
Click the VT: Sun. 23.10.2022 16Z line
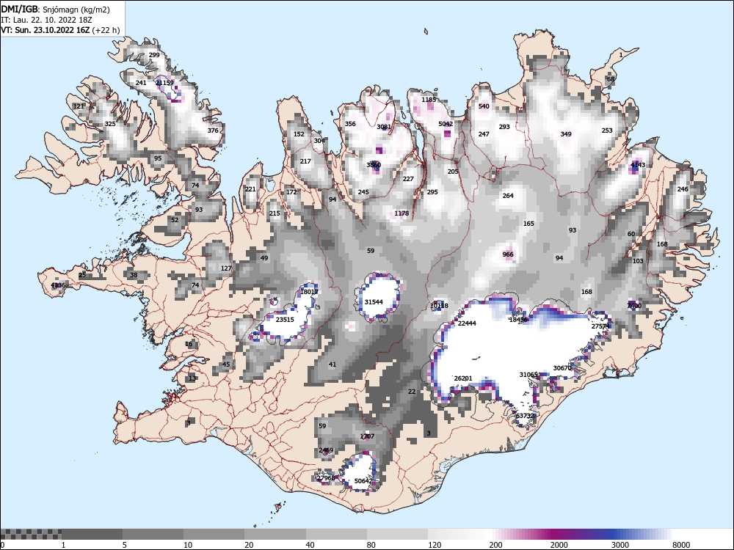click(60, 30)
